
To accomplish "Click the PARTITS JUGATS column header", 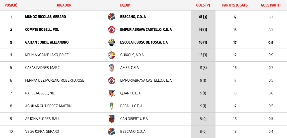I will [x=235, y=5].
